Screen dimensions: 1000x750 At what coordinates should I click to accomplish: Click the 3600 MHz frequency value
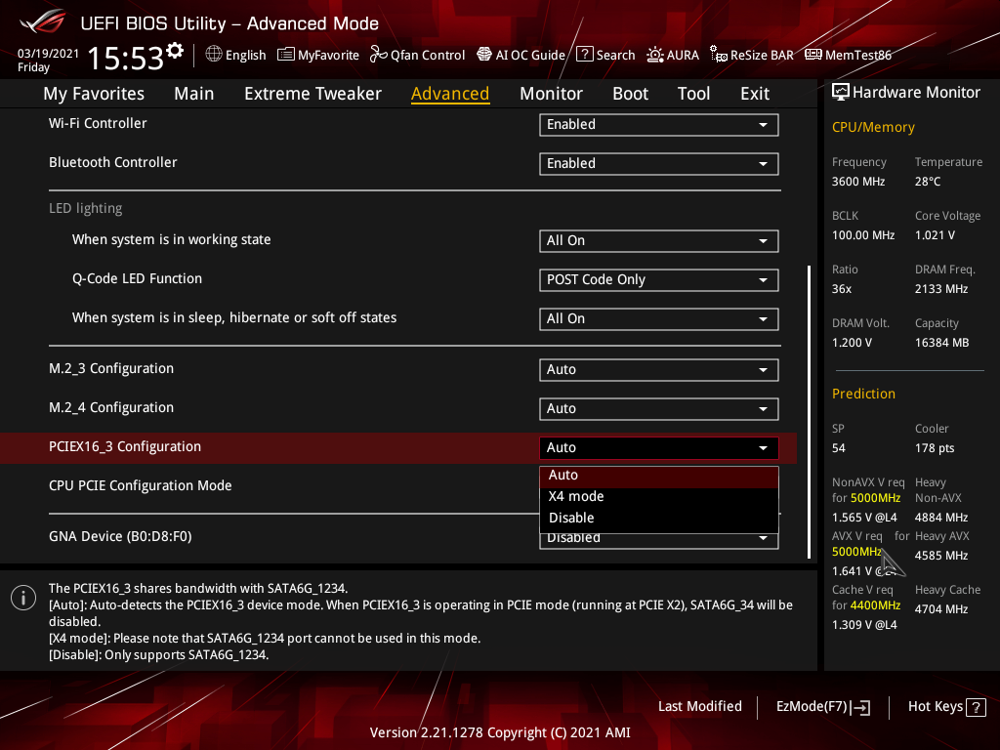pos(857,182)
